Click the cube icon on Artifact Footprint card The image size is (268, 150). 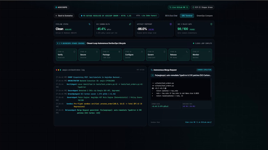point(171,24)
